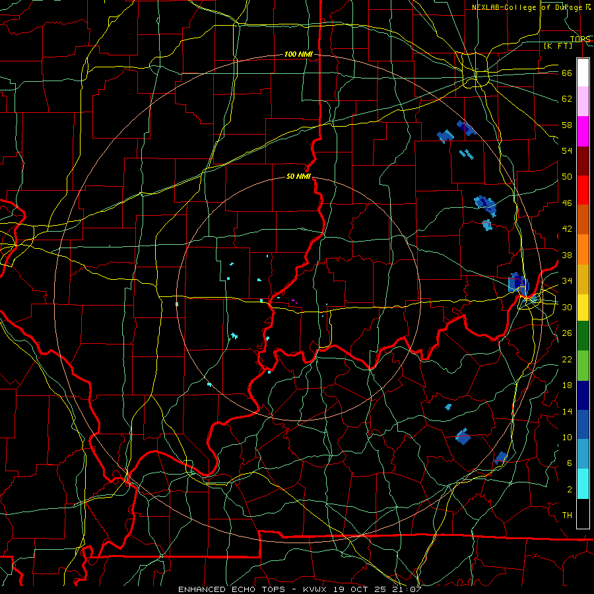This screenshot has height=594, width=594.
Task: Select the dark green 30 kft swatch
Action: point(583,336)
